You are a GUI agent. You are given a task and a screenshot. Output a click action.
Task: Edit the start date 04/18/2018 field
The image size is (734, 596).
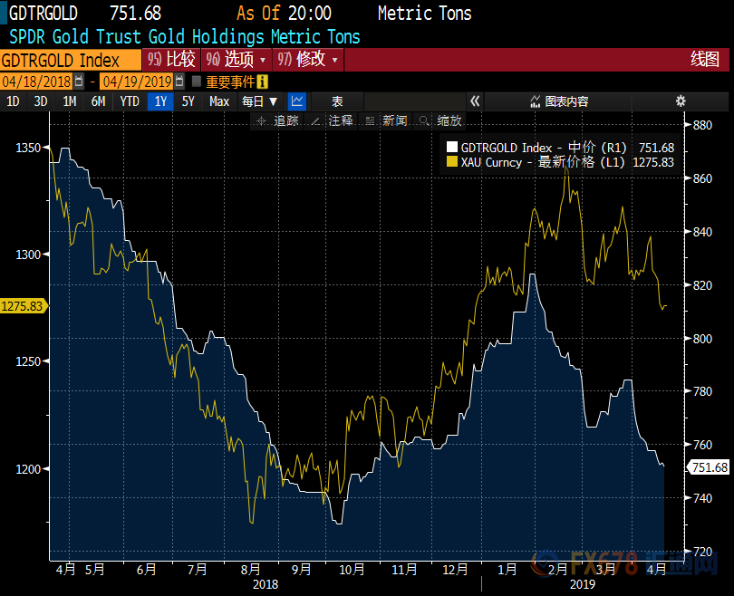pyautogui.click(x=36, y=82)
